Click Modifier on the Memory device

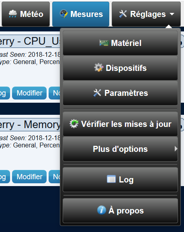tap(29, 177)
